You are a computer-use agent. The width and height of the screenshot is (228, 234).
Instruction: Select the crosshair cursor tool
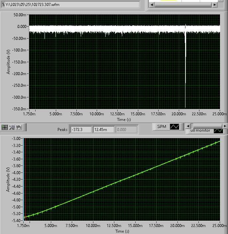click(5, 127)
